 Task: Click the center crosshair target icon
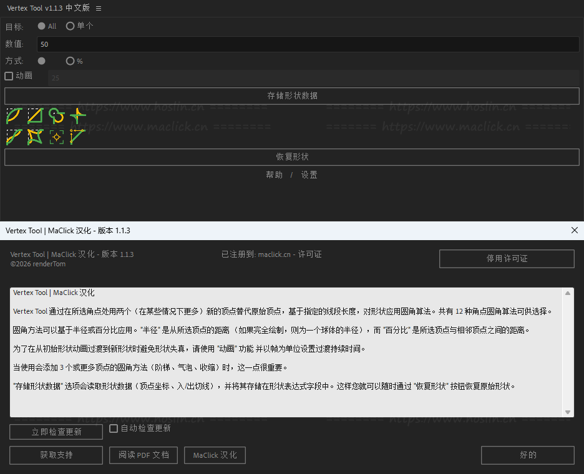click(57, 137)
